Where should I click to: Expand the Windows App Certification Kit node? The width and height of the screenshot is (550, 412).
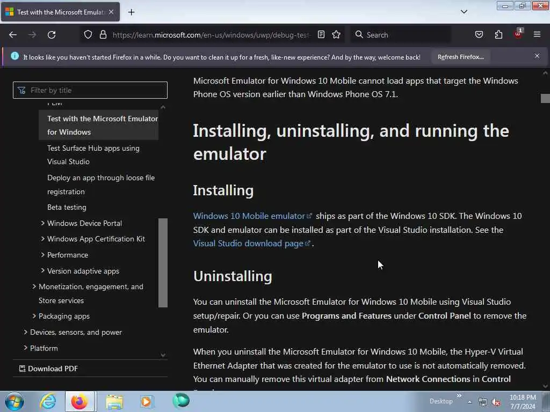[x=43, y=239]
